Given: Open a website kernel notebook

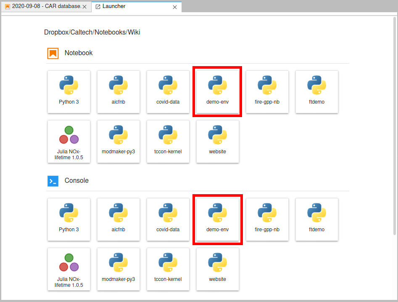Looking at the screenshot, I should pyautogui.click(x=218, y=142).
